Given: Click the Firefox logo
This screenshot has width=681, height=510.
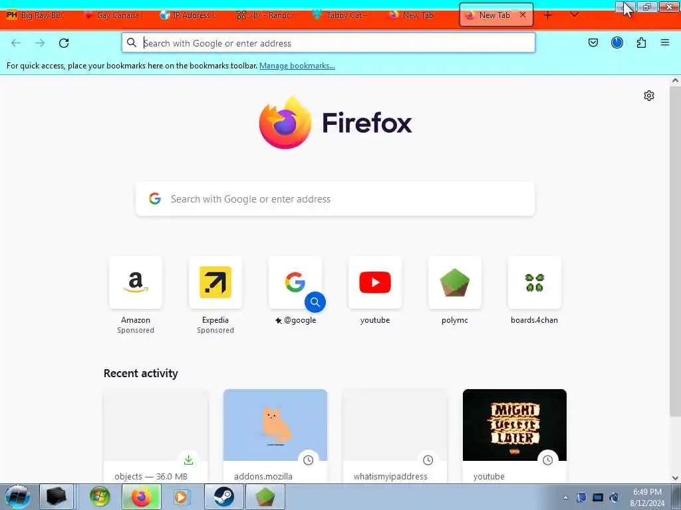Looking at the screenshot, I should [x=285, y=123].
